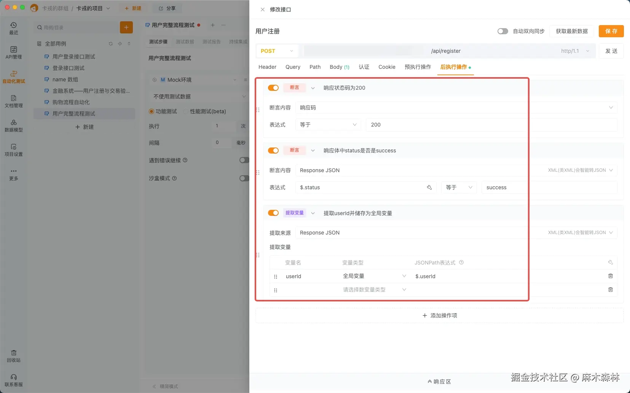Click the tool icon at variable table header
The height and width of the screenshot is (393, 630).
611,262
